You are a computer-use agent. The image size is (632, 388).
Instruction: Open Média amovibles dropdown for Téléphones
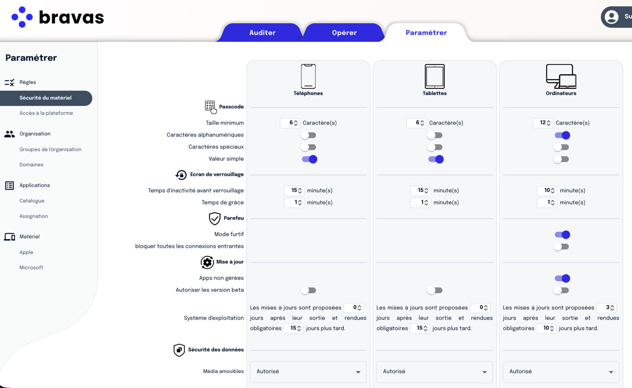click(x=308, y=372)
